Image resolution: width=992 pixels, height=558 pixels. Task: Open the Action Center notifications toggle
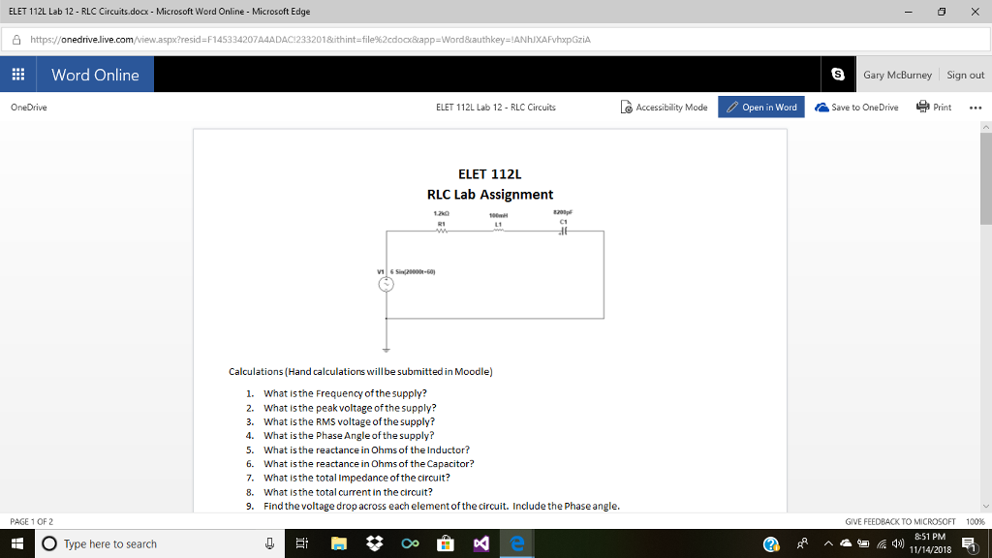coord(969,543)
